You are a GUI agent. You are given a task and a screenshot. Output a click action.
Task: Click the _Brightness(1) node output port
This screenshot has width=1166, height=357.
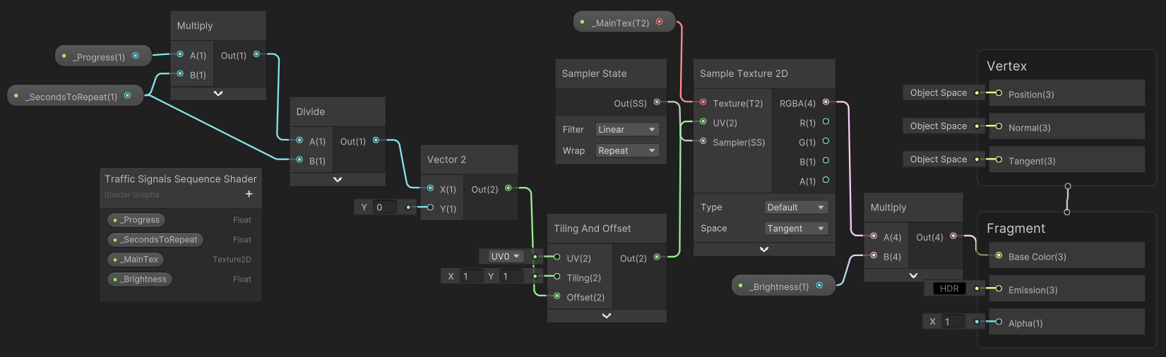(x=819, y=286)
